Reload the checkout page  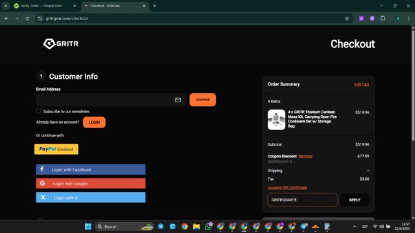pos(27,19)
